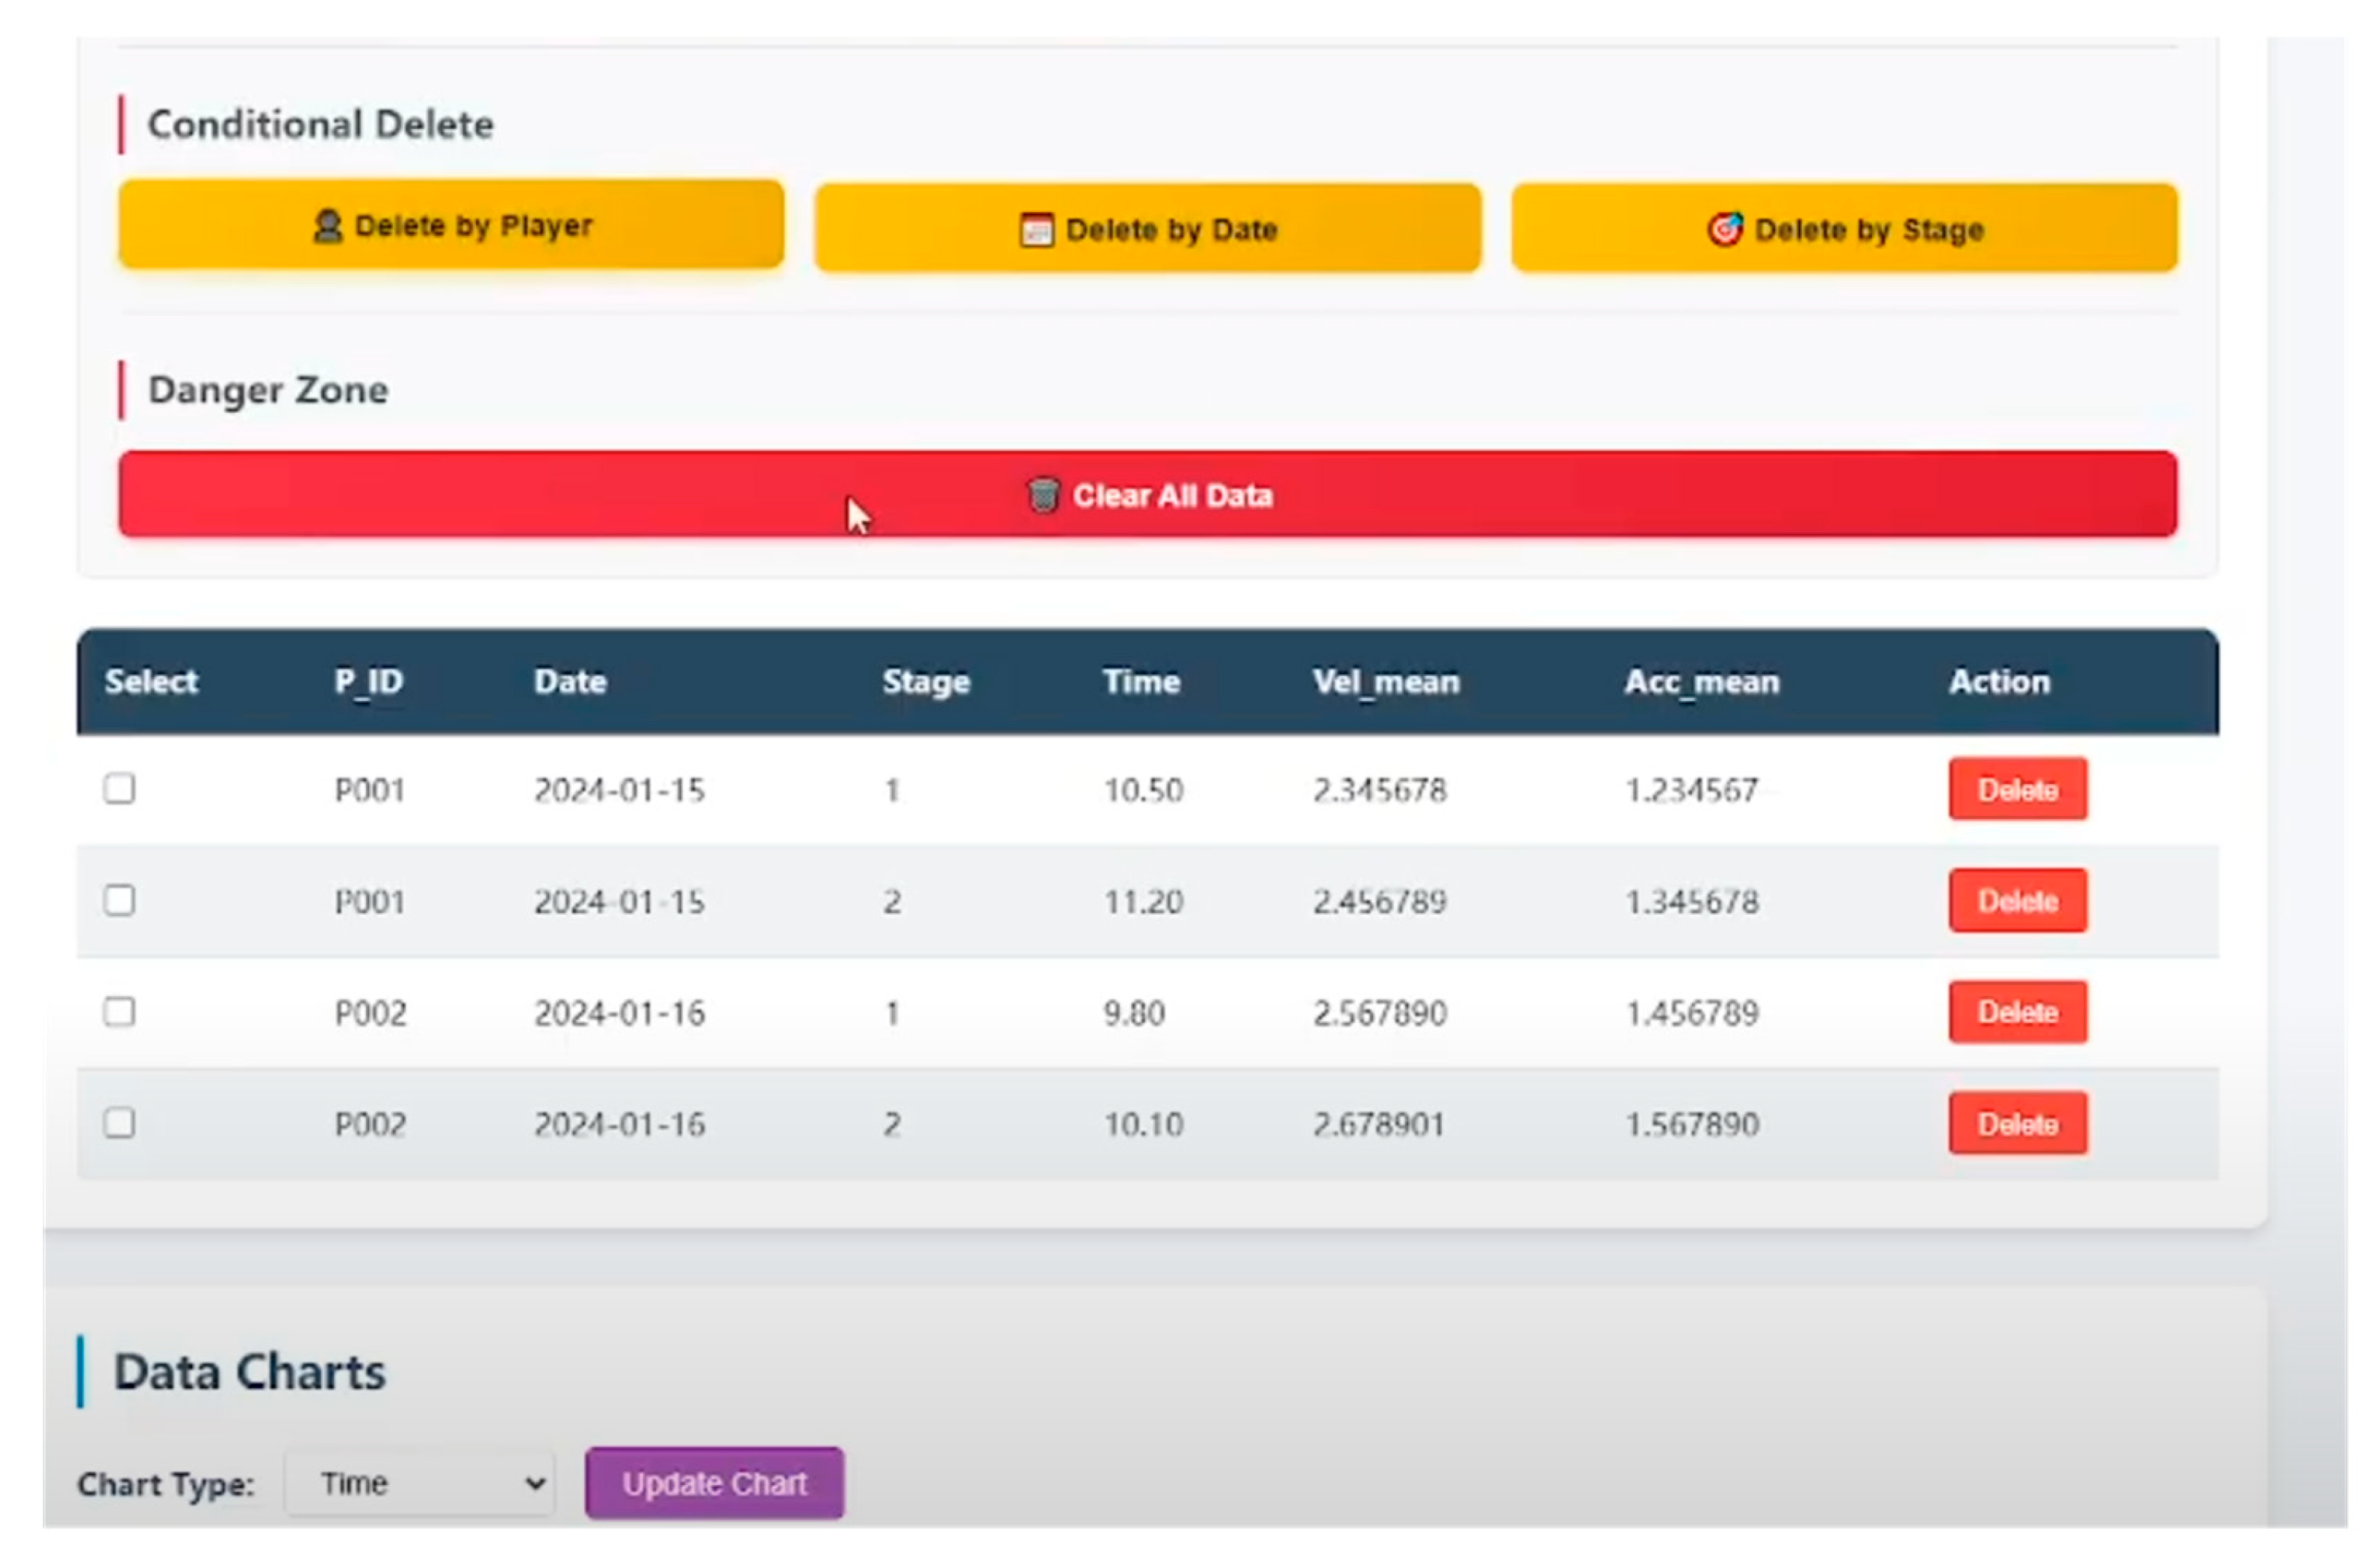Image resolution: width=2380 pixels, height=1556 pixels.
Task: Toggle checkbox for P002 stage 2 row
Action: tap(120, 1123)
